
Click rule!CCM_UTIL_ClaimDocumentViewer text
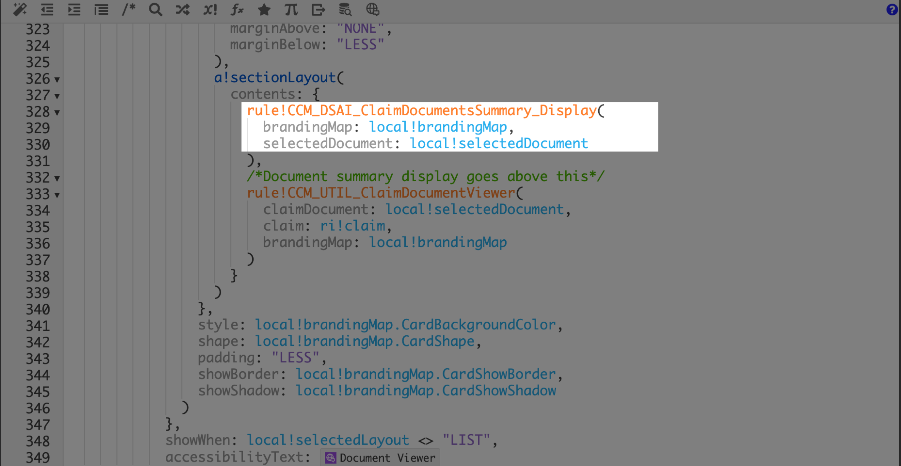pos(381,193)
